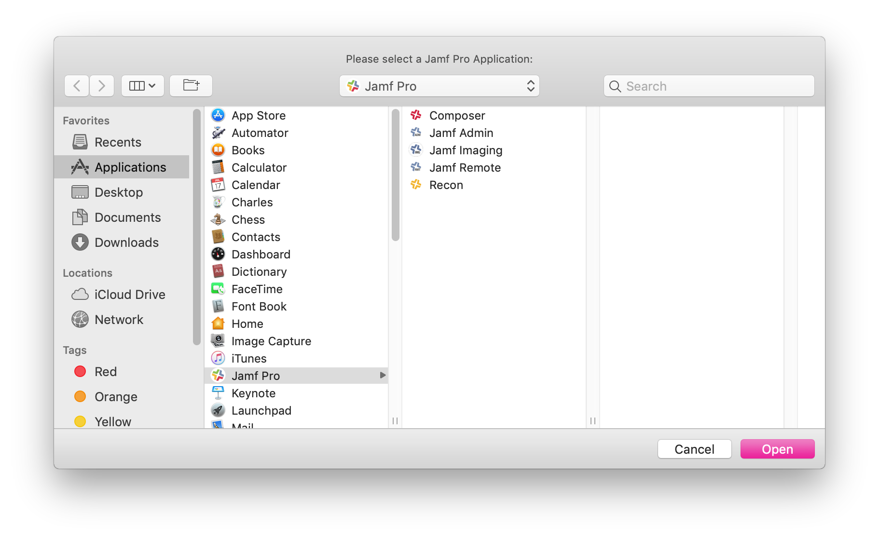The image size is (879, 540).
Task: Click the Font Book icon
Action: pos(218,306)
